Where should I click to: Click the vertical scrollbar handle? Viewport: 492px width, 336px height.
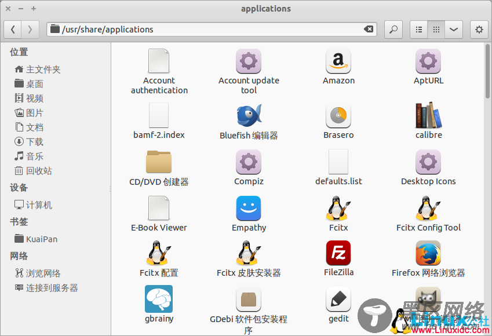coord(487,71)
